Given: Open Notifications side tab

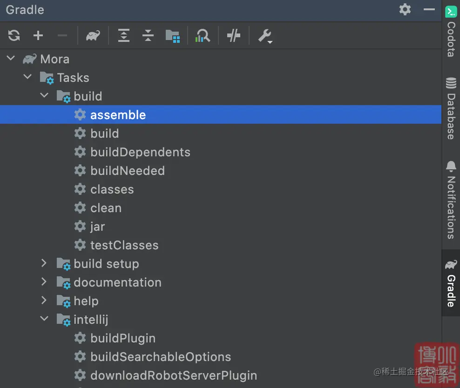Looking at the screenshot, I should [x=451, y=200].
